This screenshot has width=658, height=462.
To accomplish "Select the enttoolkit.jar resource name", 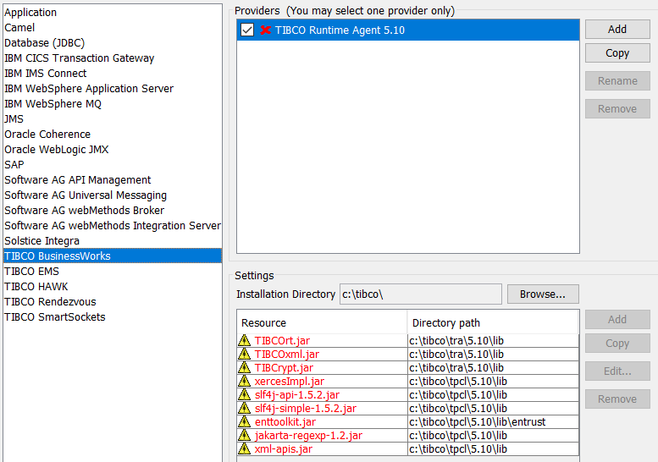I will (285, 421).
